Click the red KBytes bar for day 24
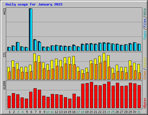The width and height of the screenshot is (148, 115). [x=109, y=95]
